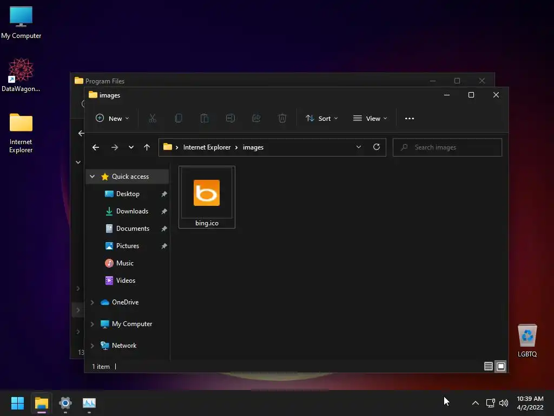Switch to details list view icon
Image resolution: width=554 pixels, height=416 pixels.
489,367
